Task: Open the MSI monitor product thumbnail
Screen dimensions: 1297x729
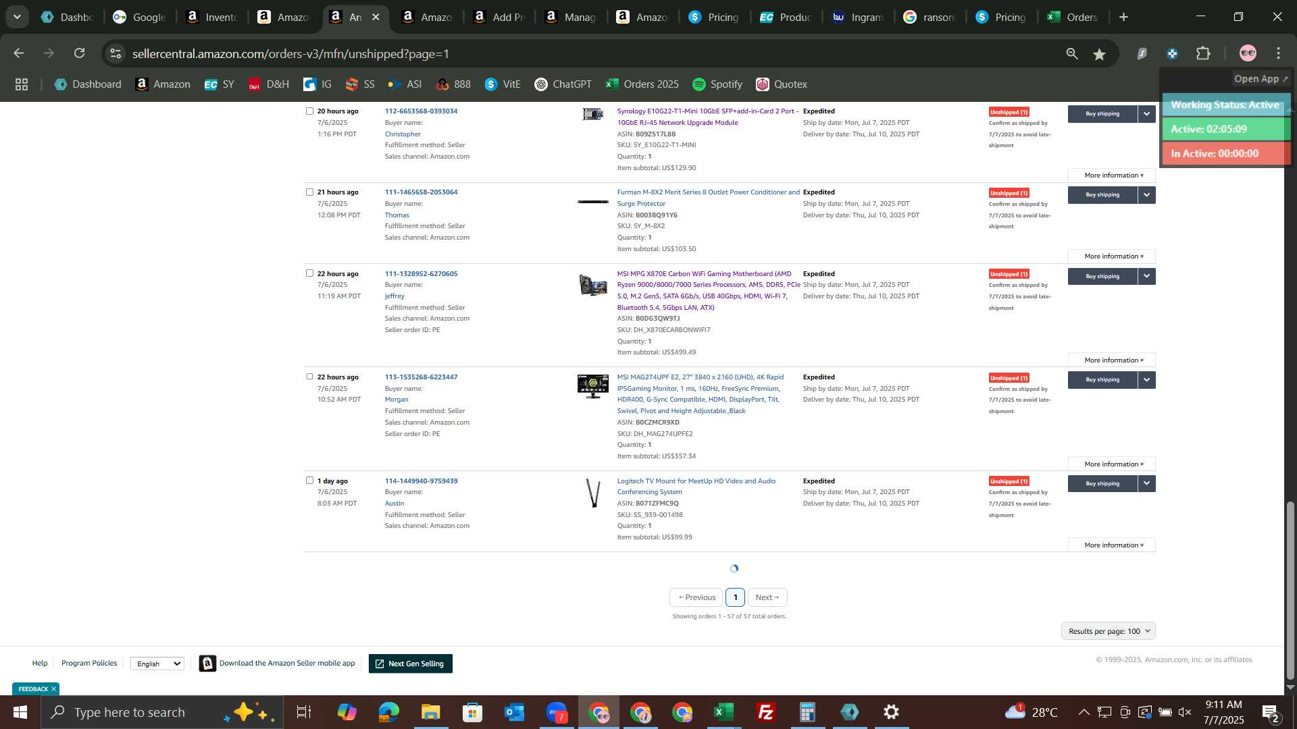Action: click(593, 387)
